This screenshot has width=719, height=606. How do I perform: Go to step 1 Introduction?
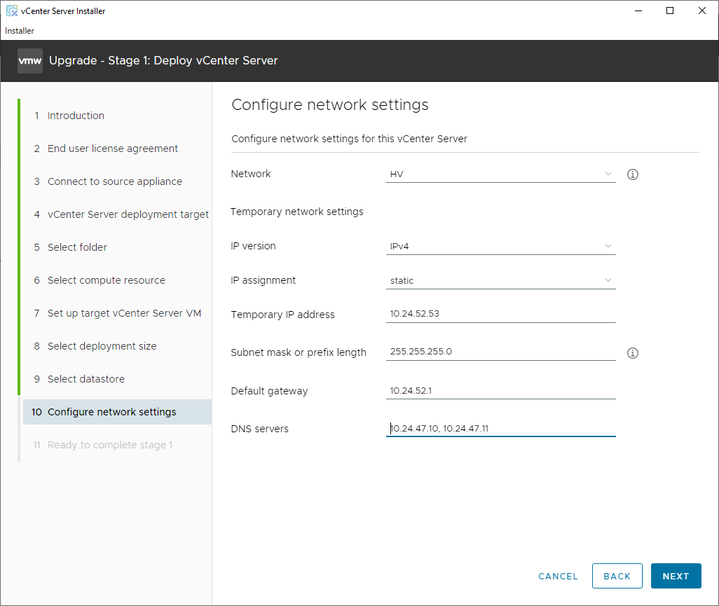[x=76, y=116]
